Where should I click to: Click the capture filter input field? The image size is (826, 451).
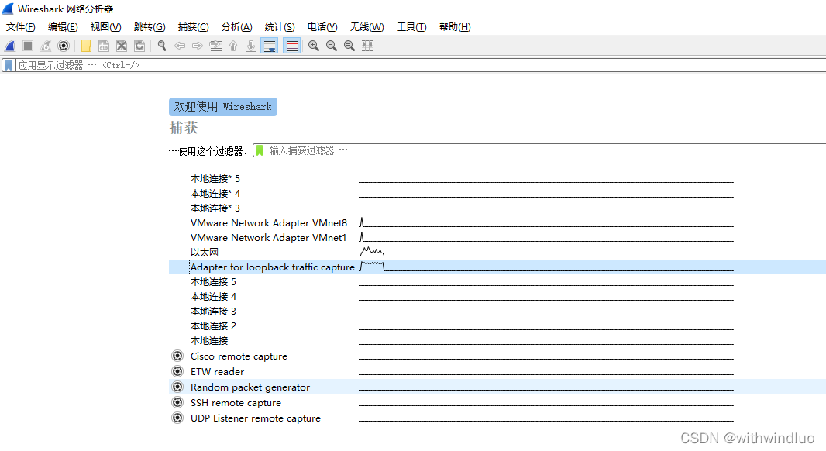click(x=546, y=150)
